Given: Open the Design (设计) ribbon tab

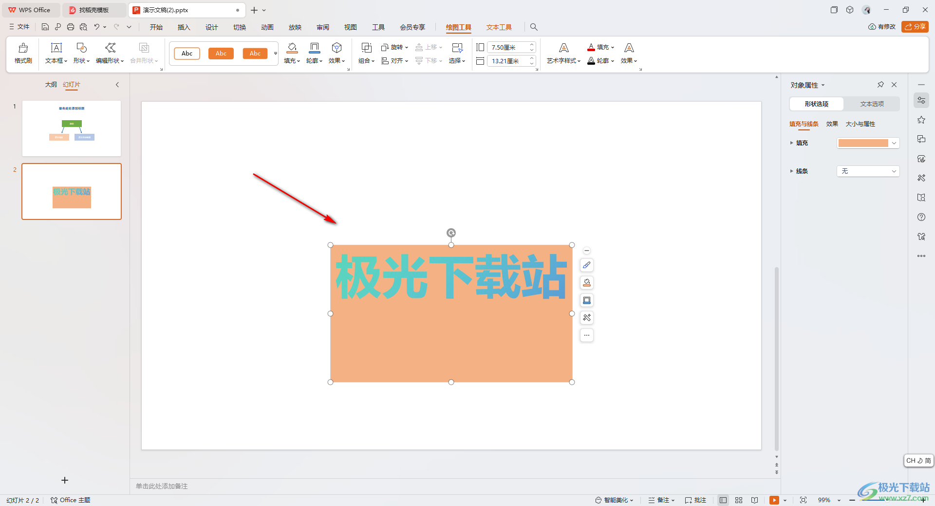Looking at the screenshot, I should tap(211, 27).
